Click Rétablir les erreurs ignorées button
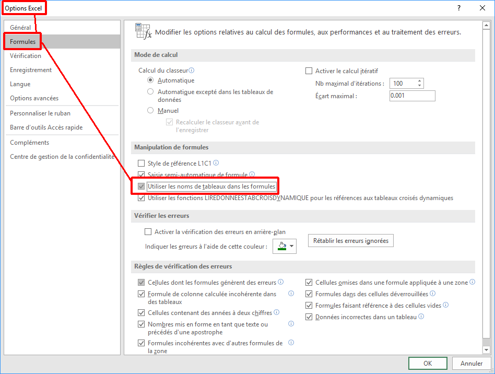495x374 pixels. click(x=351, y=241)
